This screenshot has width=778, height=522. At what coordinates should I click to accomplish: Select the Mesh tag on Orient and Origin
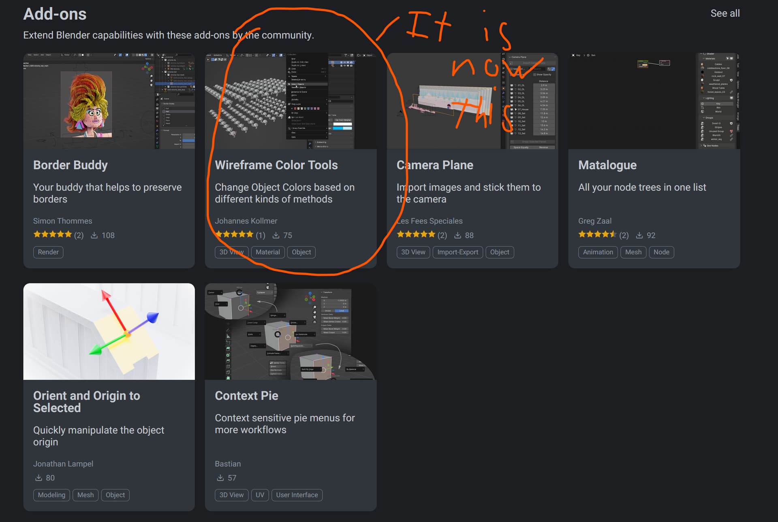pyautogui.click(x=85, y=495)
